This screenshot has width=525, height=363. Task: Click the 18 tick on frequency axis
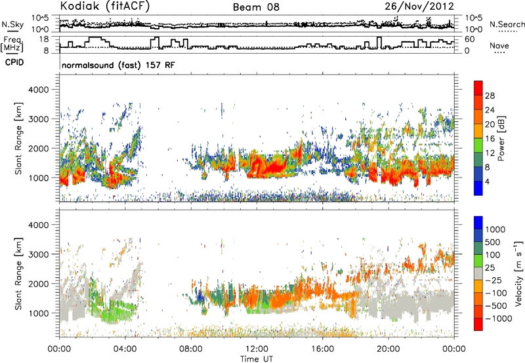tap(43, 39)
